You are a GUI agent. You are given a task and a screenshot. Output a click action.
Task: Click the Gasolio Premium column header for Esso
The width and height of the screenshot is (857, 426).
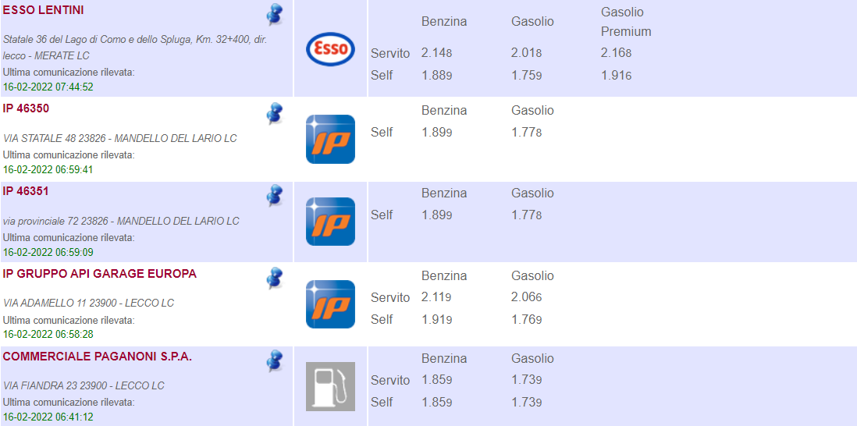point(625,22)
